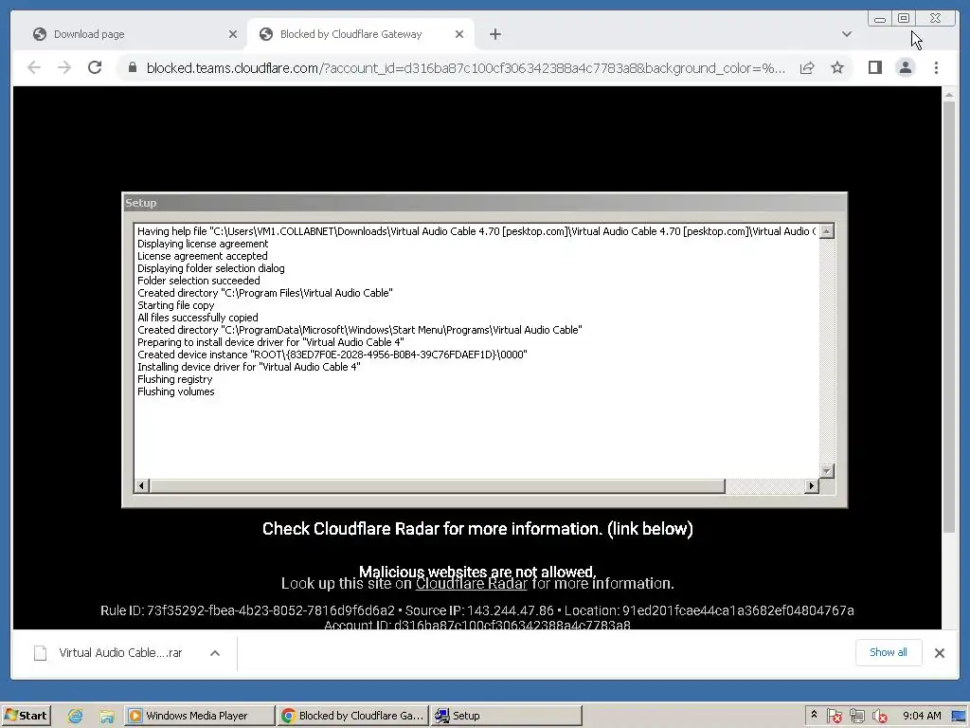Restore down the Chrome window

pos(903,19)
